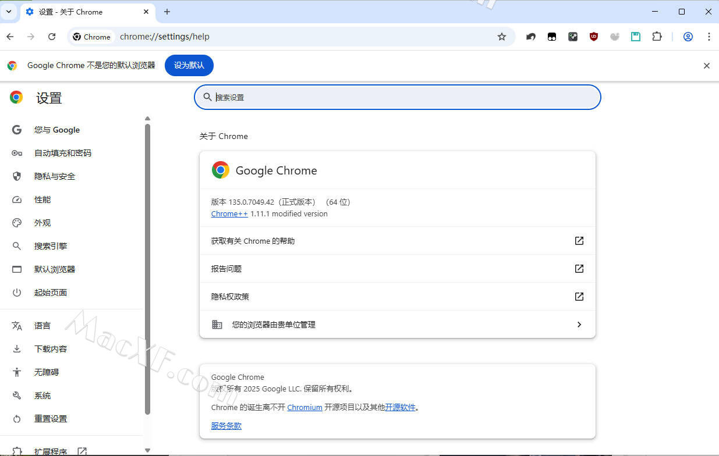
Task: Click the back navigation arrow
Action: click(10, 37)
